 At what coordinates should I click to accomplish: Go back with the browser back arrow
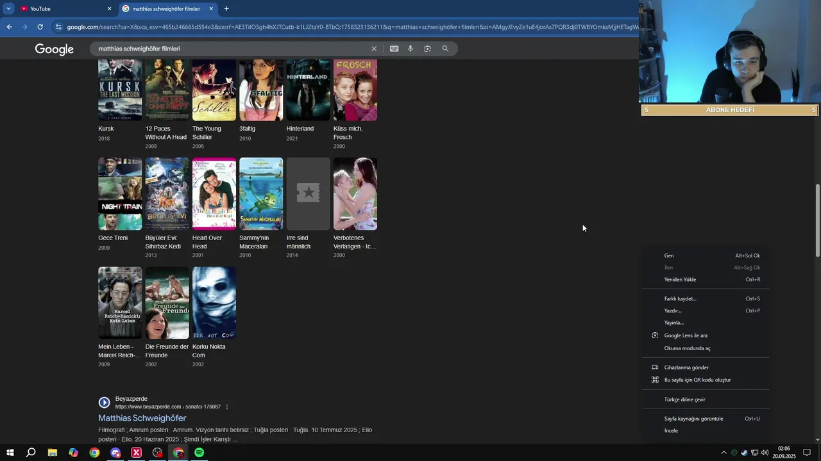coord(9,27)
